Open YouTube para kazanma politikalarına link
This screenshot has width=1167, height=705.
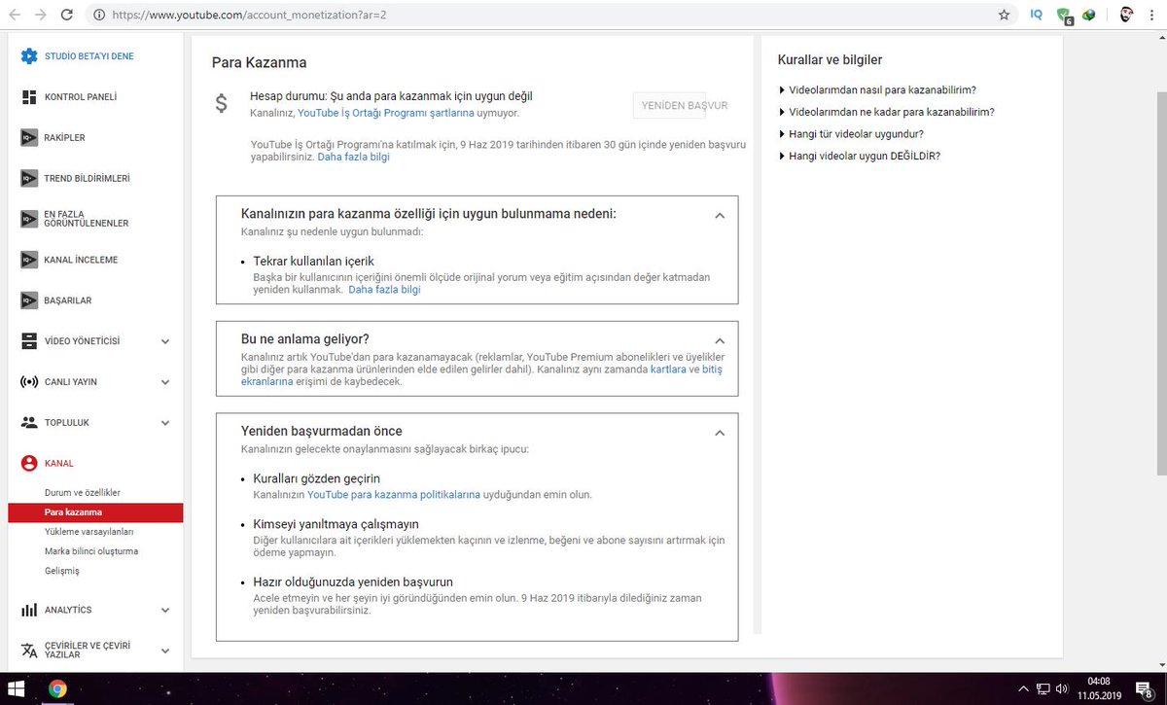click(394, 495)
